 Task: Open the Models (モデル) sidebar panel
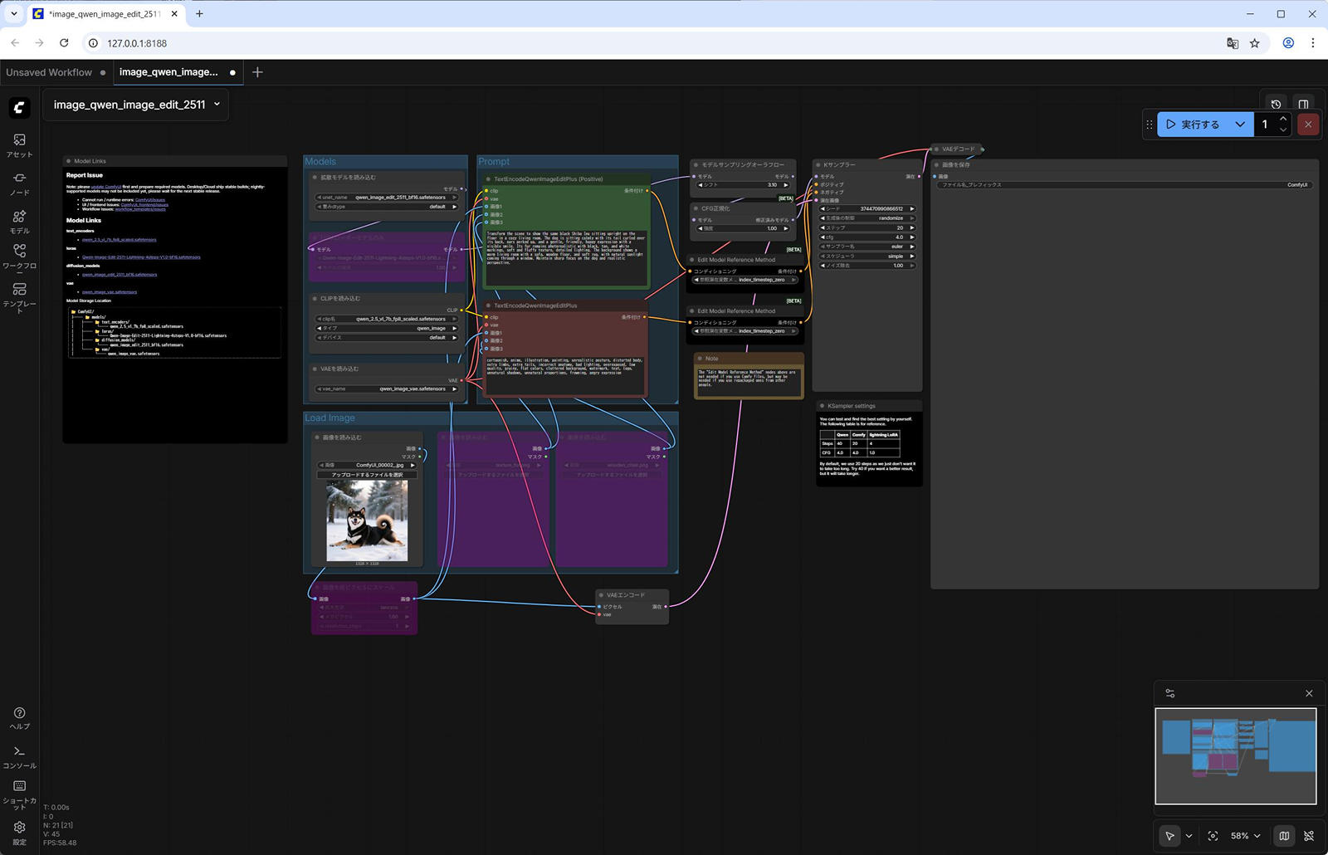[19, 221]
